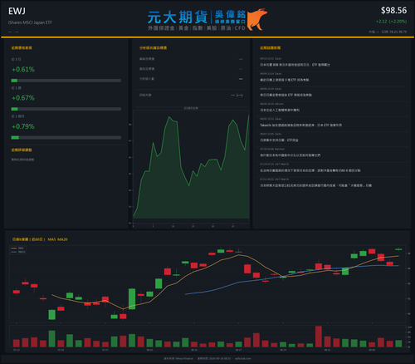This screenshot has width=415, height=364.
Task: Click the progress bar under +0.67%
Action: 66,109
